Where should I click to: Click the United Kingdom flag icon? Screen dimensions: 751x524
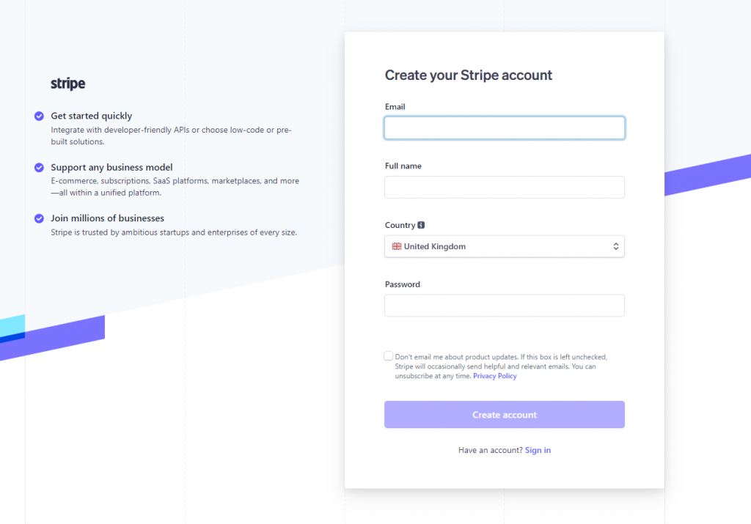(x=397, y=246)
